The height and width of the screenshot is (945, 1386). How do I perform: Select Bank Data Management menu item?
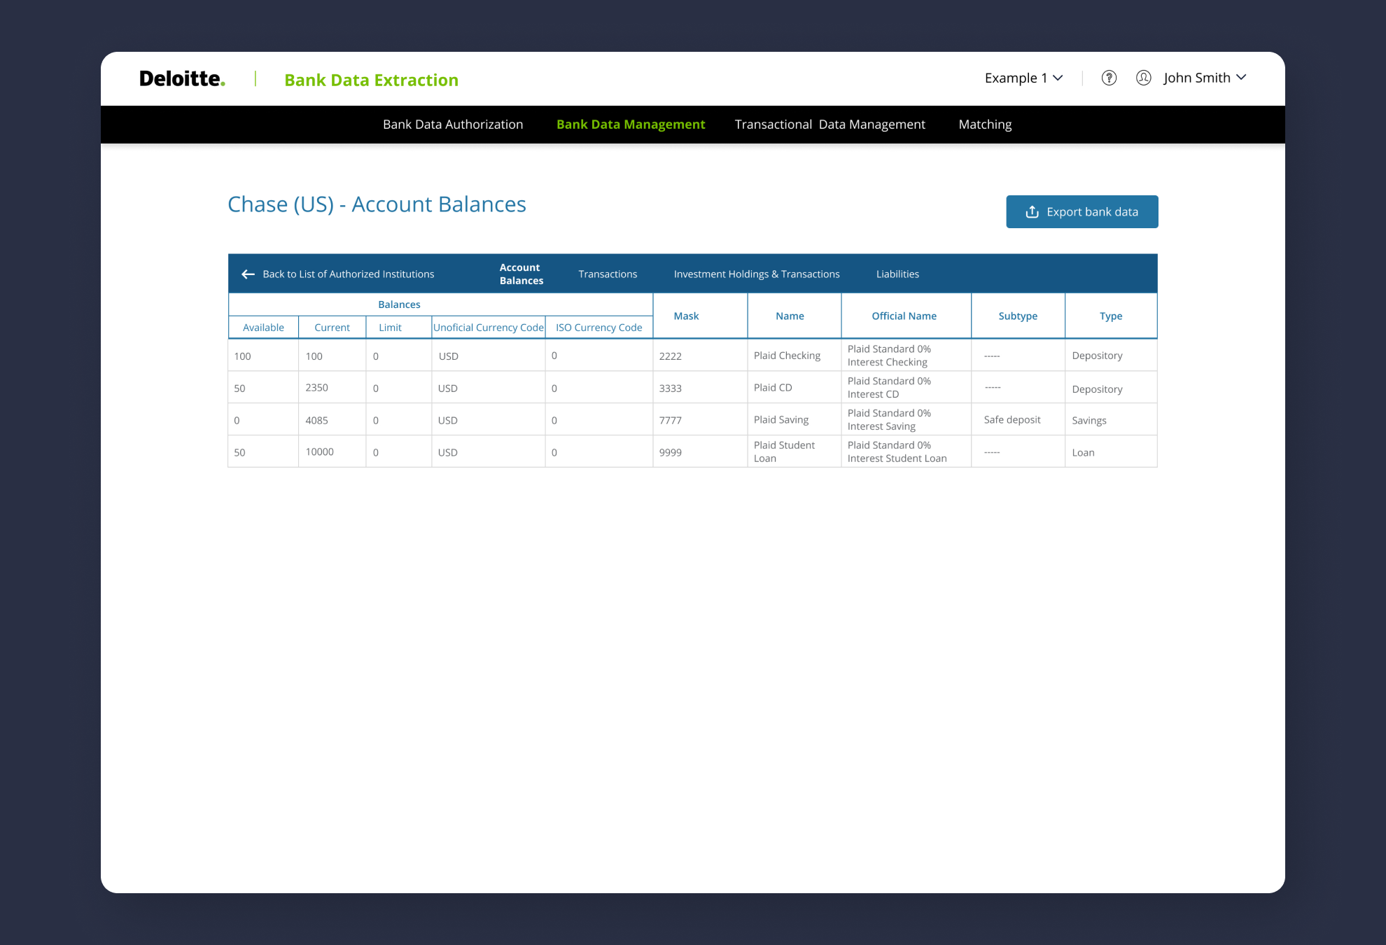coord(631,125)
